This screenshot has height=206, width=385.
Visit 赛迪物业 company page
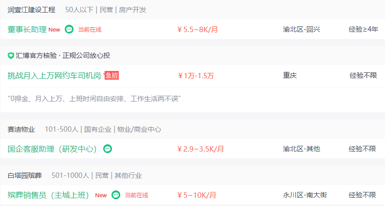pos(21,129)
